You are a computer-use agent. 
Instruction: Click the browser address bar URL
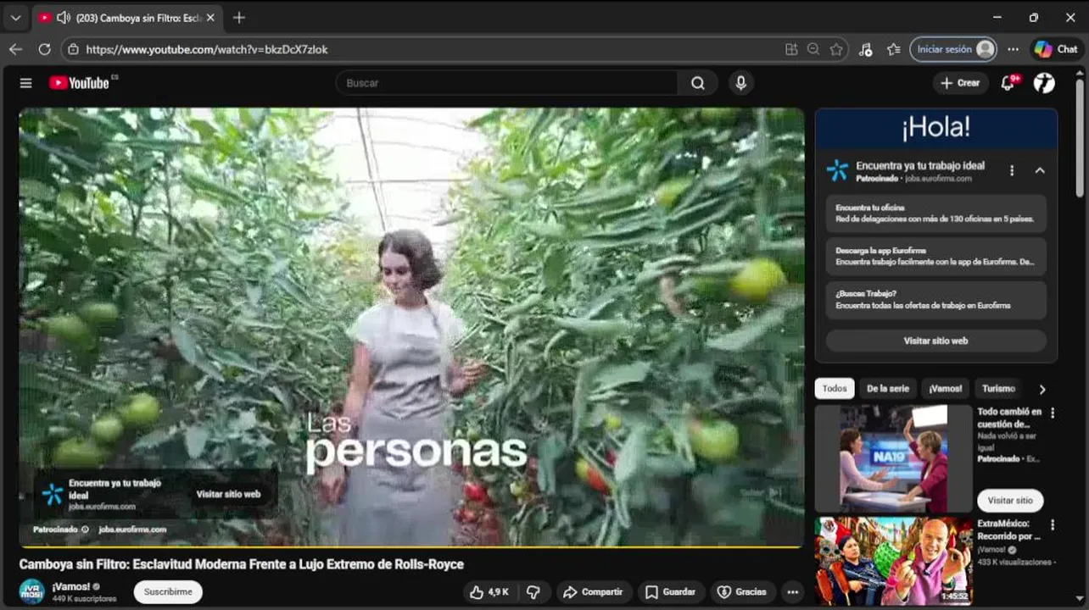[207, 49]
